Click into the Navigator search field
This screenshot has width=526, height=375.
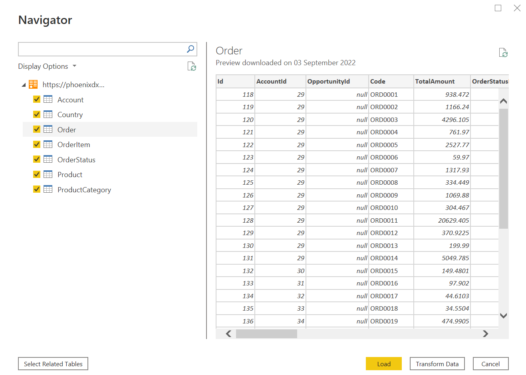click(x=102, y=49)
